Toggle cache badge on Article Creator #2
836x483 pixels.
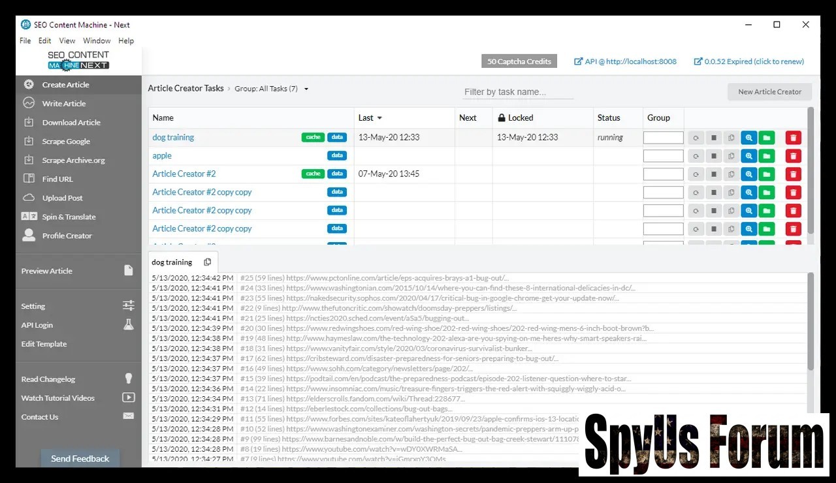point(313,174)
